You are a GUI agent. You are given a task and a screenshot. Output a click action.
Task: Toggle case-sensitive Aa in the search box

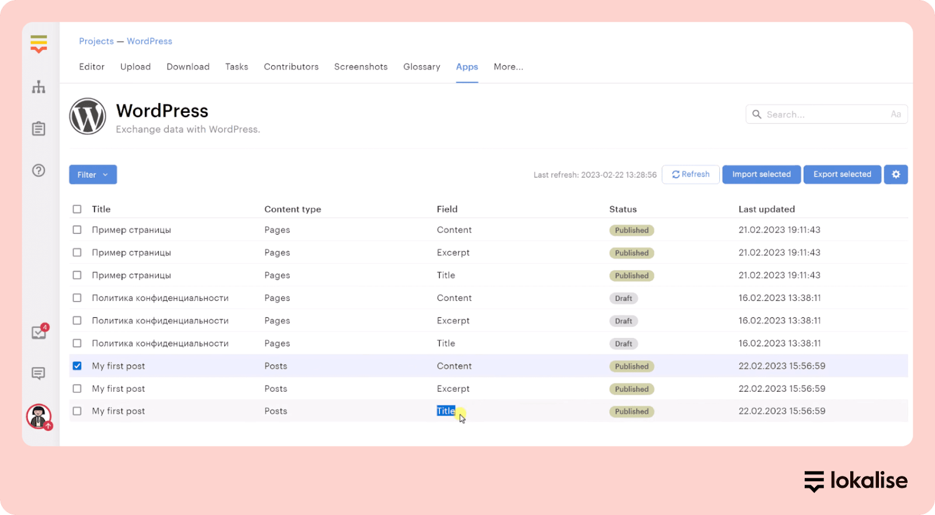click(895, 115)
